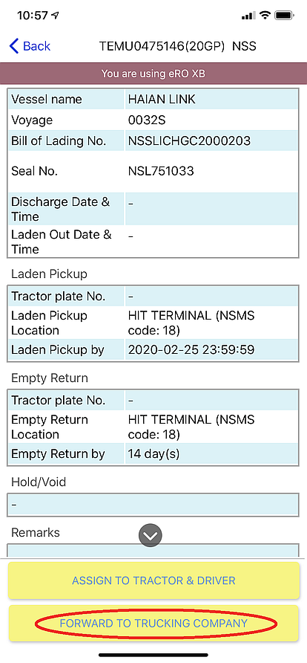Select Bill of Lading number NSSLICHGC2000203

tap(189, 140)
